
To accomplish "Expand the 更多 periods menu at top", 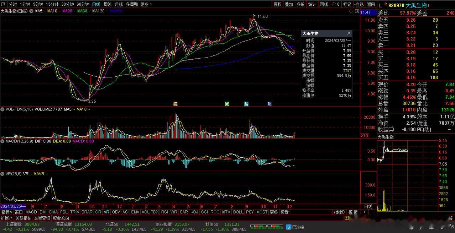I will click(x=146, y=4).
